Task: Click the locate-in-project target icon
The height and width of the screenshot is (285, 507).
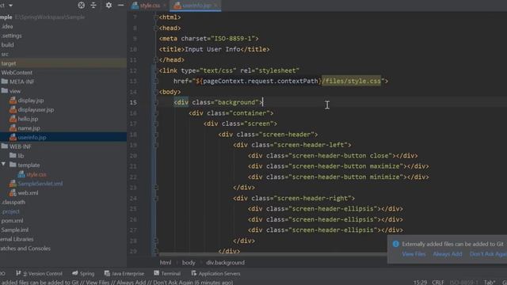Action: coord(81,6)
